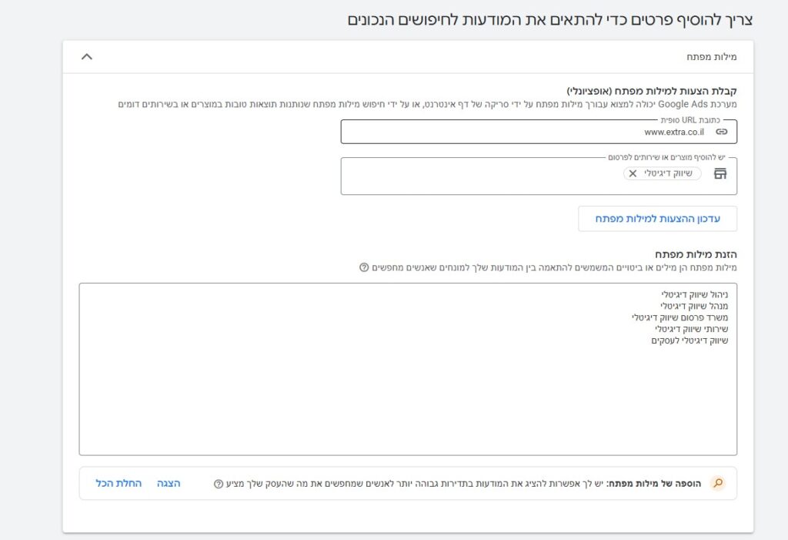
Task: Click the הצגה link
Action: coord(169,483)
